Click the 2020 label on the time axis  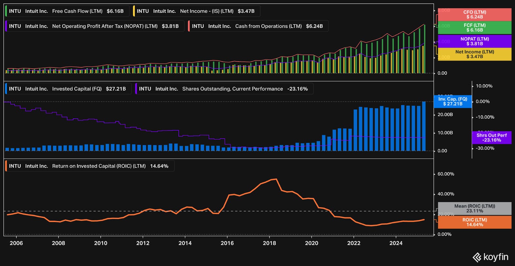[x=311, y=243]
